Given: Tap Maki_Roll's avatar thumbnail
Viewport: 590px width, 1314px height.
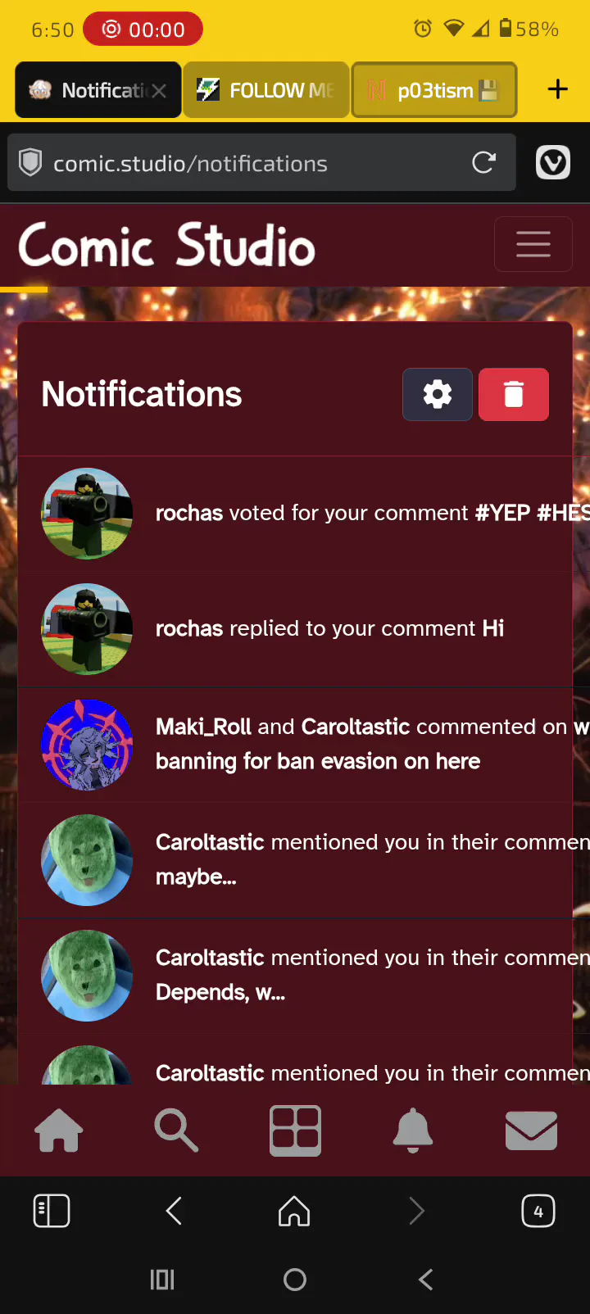Looking at the screenshot, I should pos(87,745).
